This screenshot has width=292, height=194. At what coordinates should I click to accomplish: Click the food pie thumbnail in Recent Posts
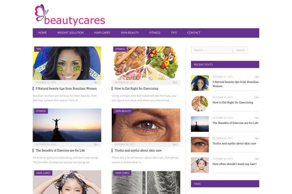[200, 104]
